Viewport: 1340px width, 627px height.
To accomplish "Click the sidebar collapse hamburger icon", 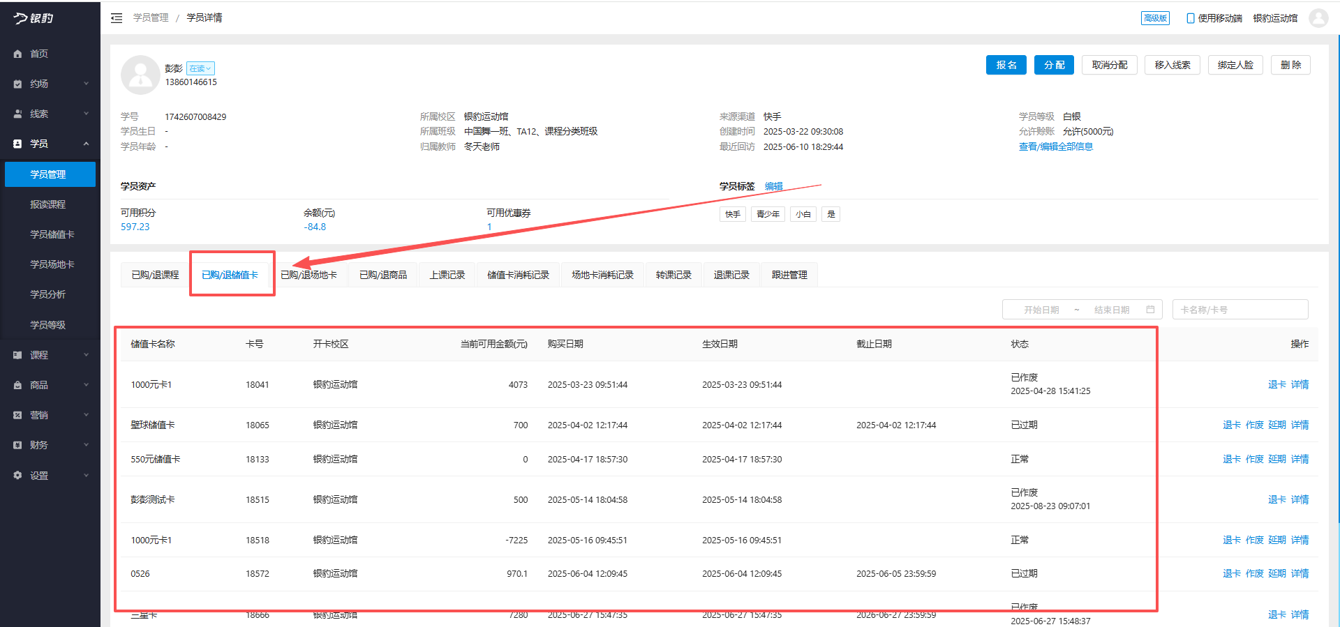I will coord(117,18).
